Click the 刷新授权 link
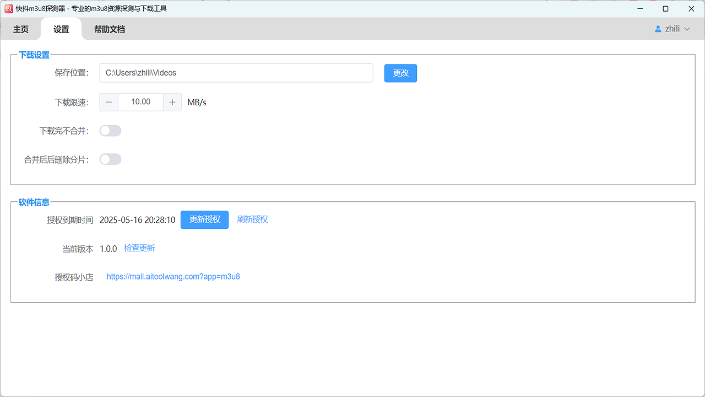This screenshot has height=397, width=705. click(252, 219)
